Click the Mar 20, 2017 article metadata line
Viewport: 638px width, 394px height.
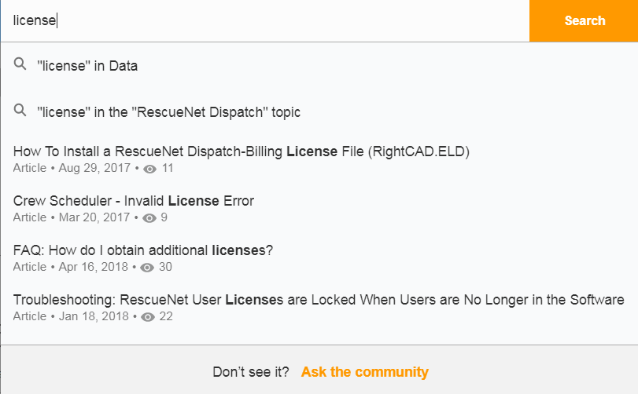90,217
